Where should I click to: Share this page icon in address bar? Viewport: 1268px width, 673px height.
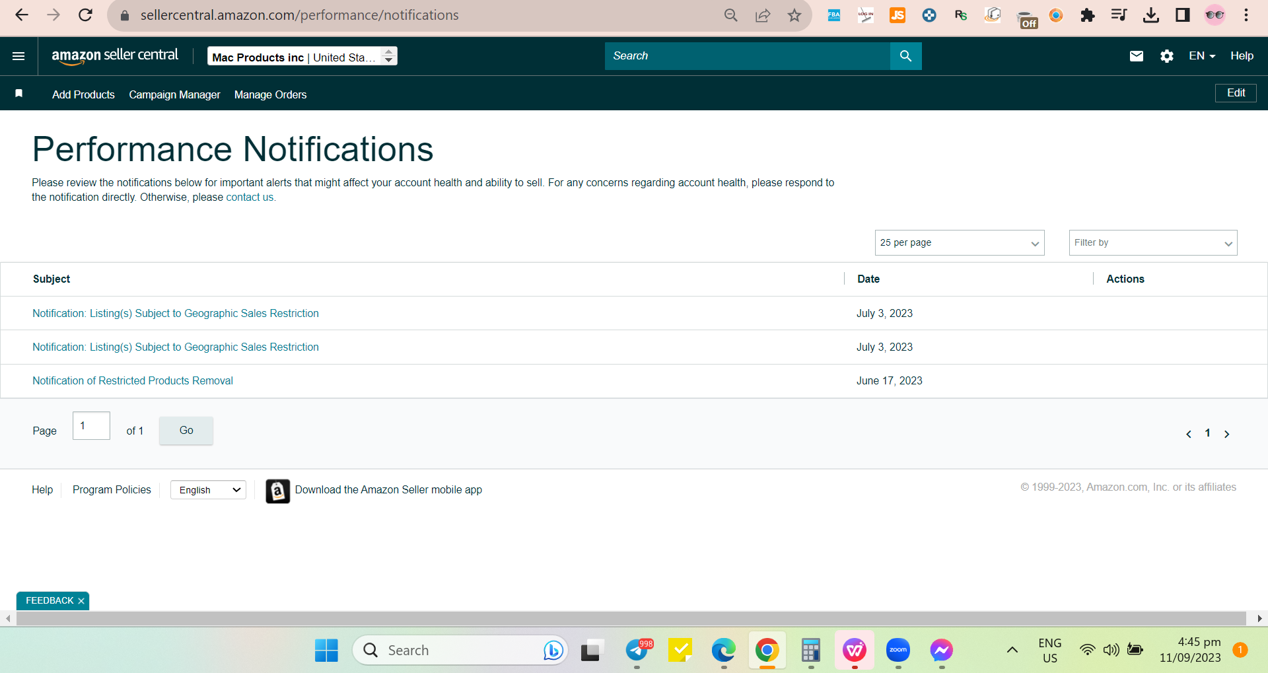pos(763,15)
